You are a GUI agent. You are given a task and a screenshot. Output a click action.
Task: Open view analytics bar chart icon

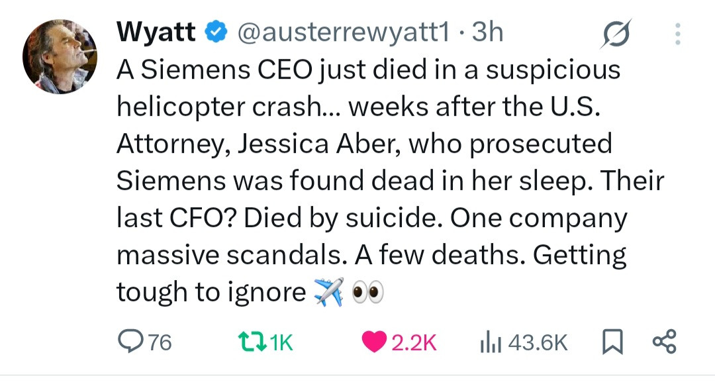pyautogui.click(x=489, y=342)
